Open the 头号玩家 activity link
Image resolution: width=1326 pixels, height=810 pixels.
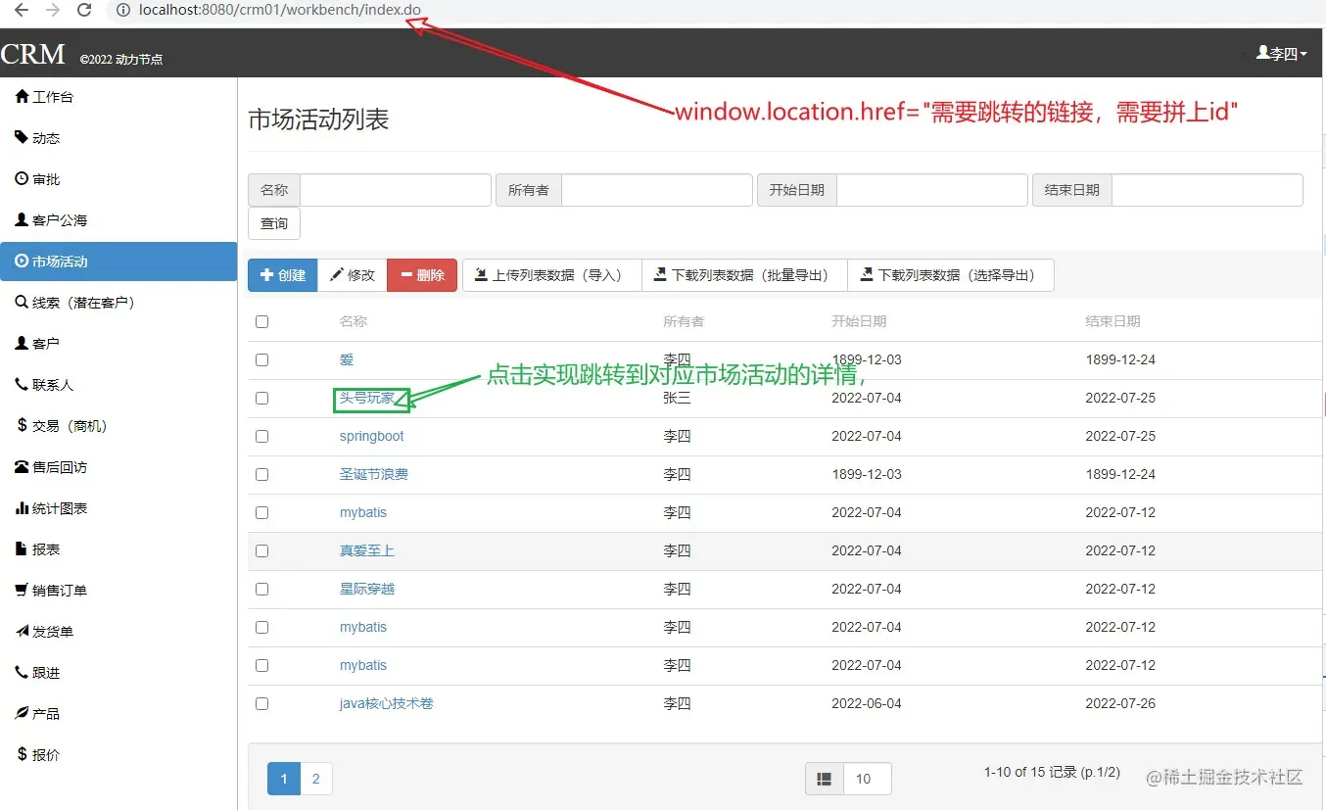click(x=367, y=398)
